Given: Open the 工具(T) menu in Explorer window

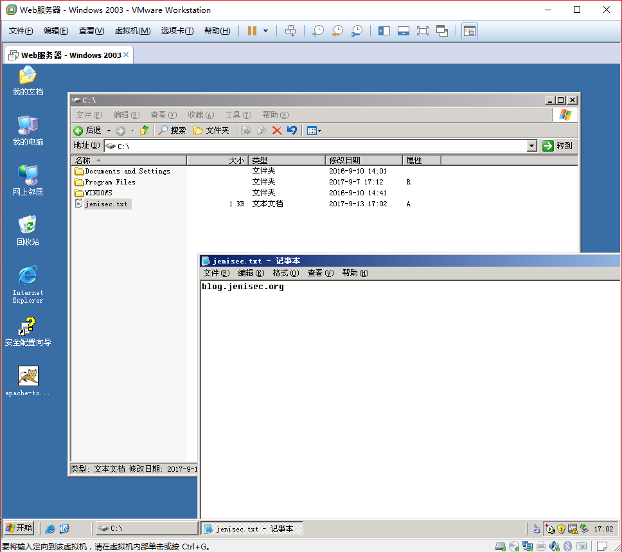Looking at the screenshot, I should [x=238, y=115].
